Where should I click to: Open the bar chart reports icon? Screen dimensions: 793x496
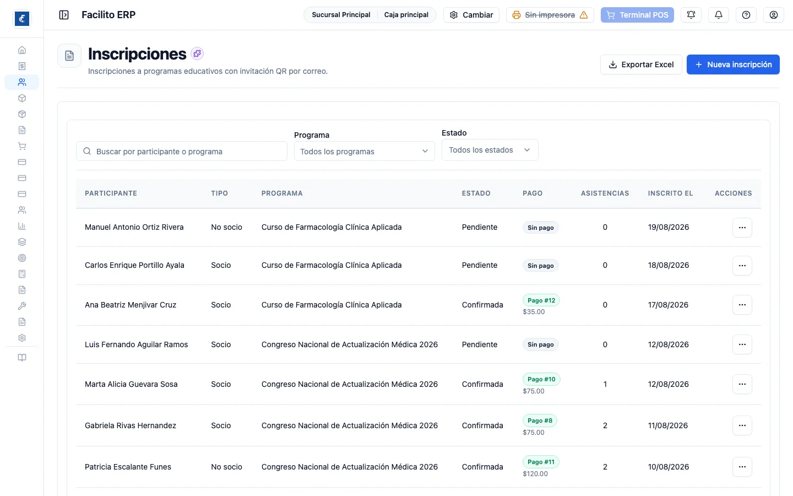[22, 226]
